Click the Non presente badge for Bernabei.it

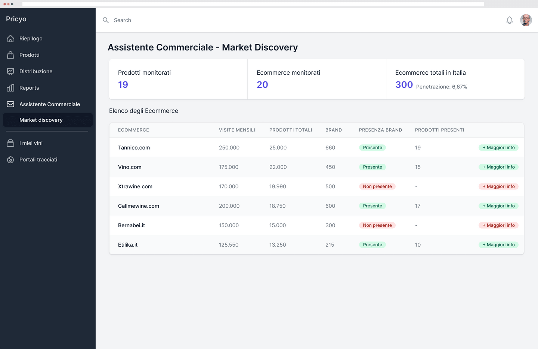(377, 225)
